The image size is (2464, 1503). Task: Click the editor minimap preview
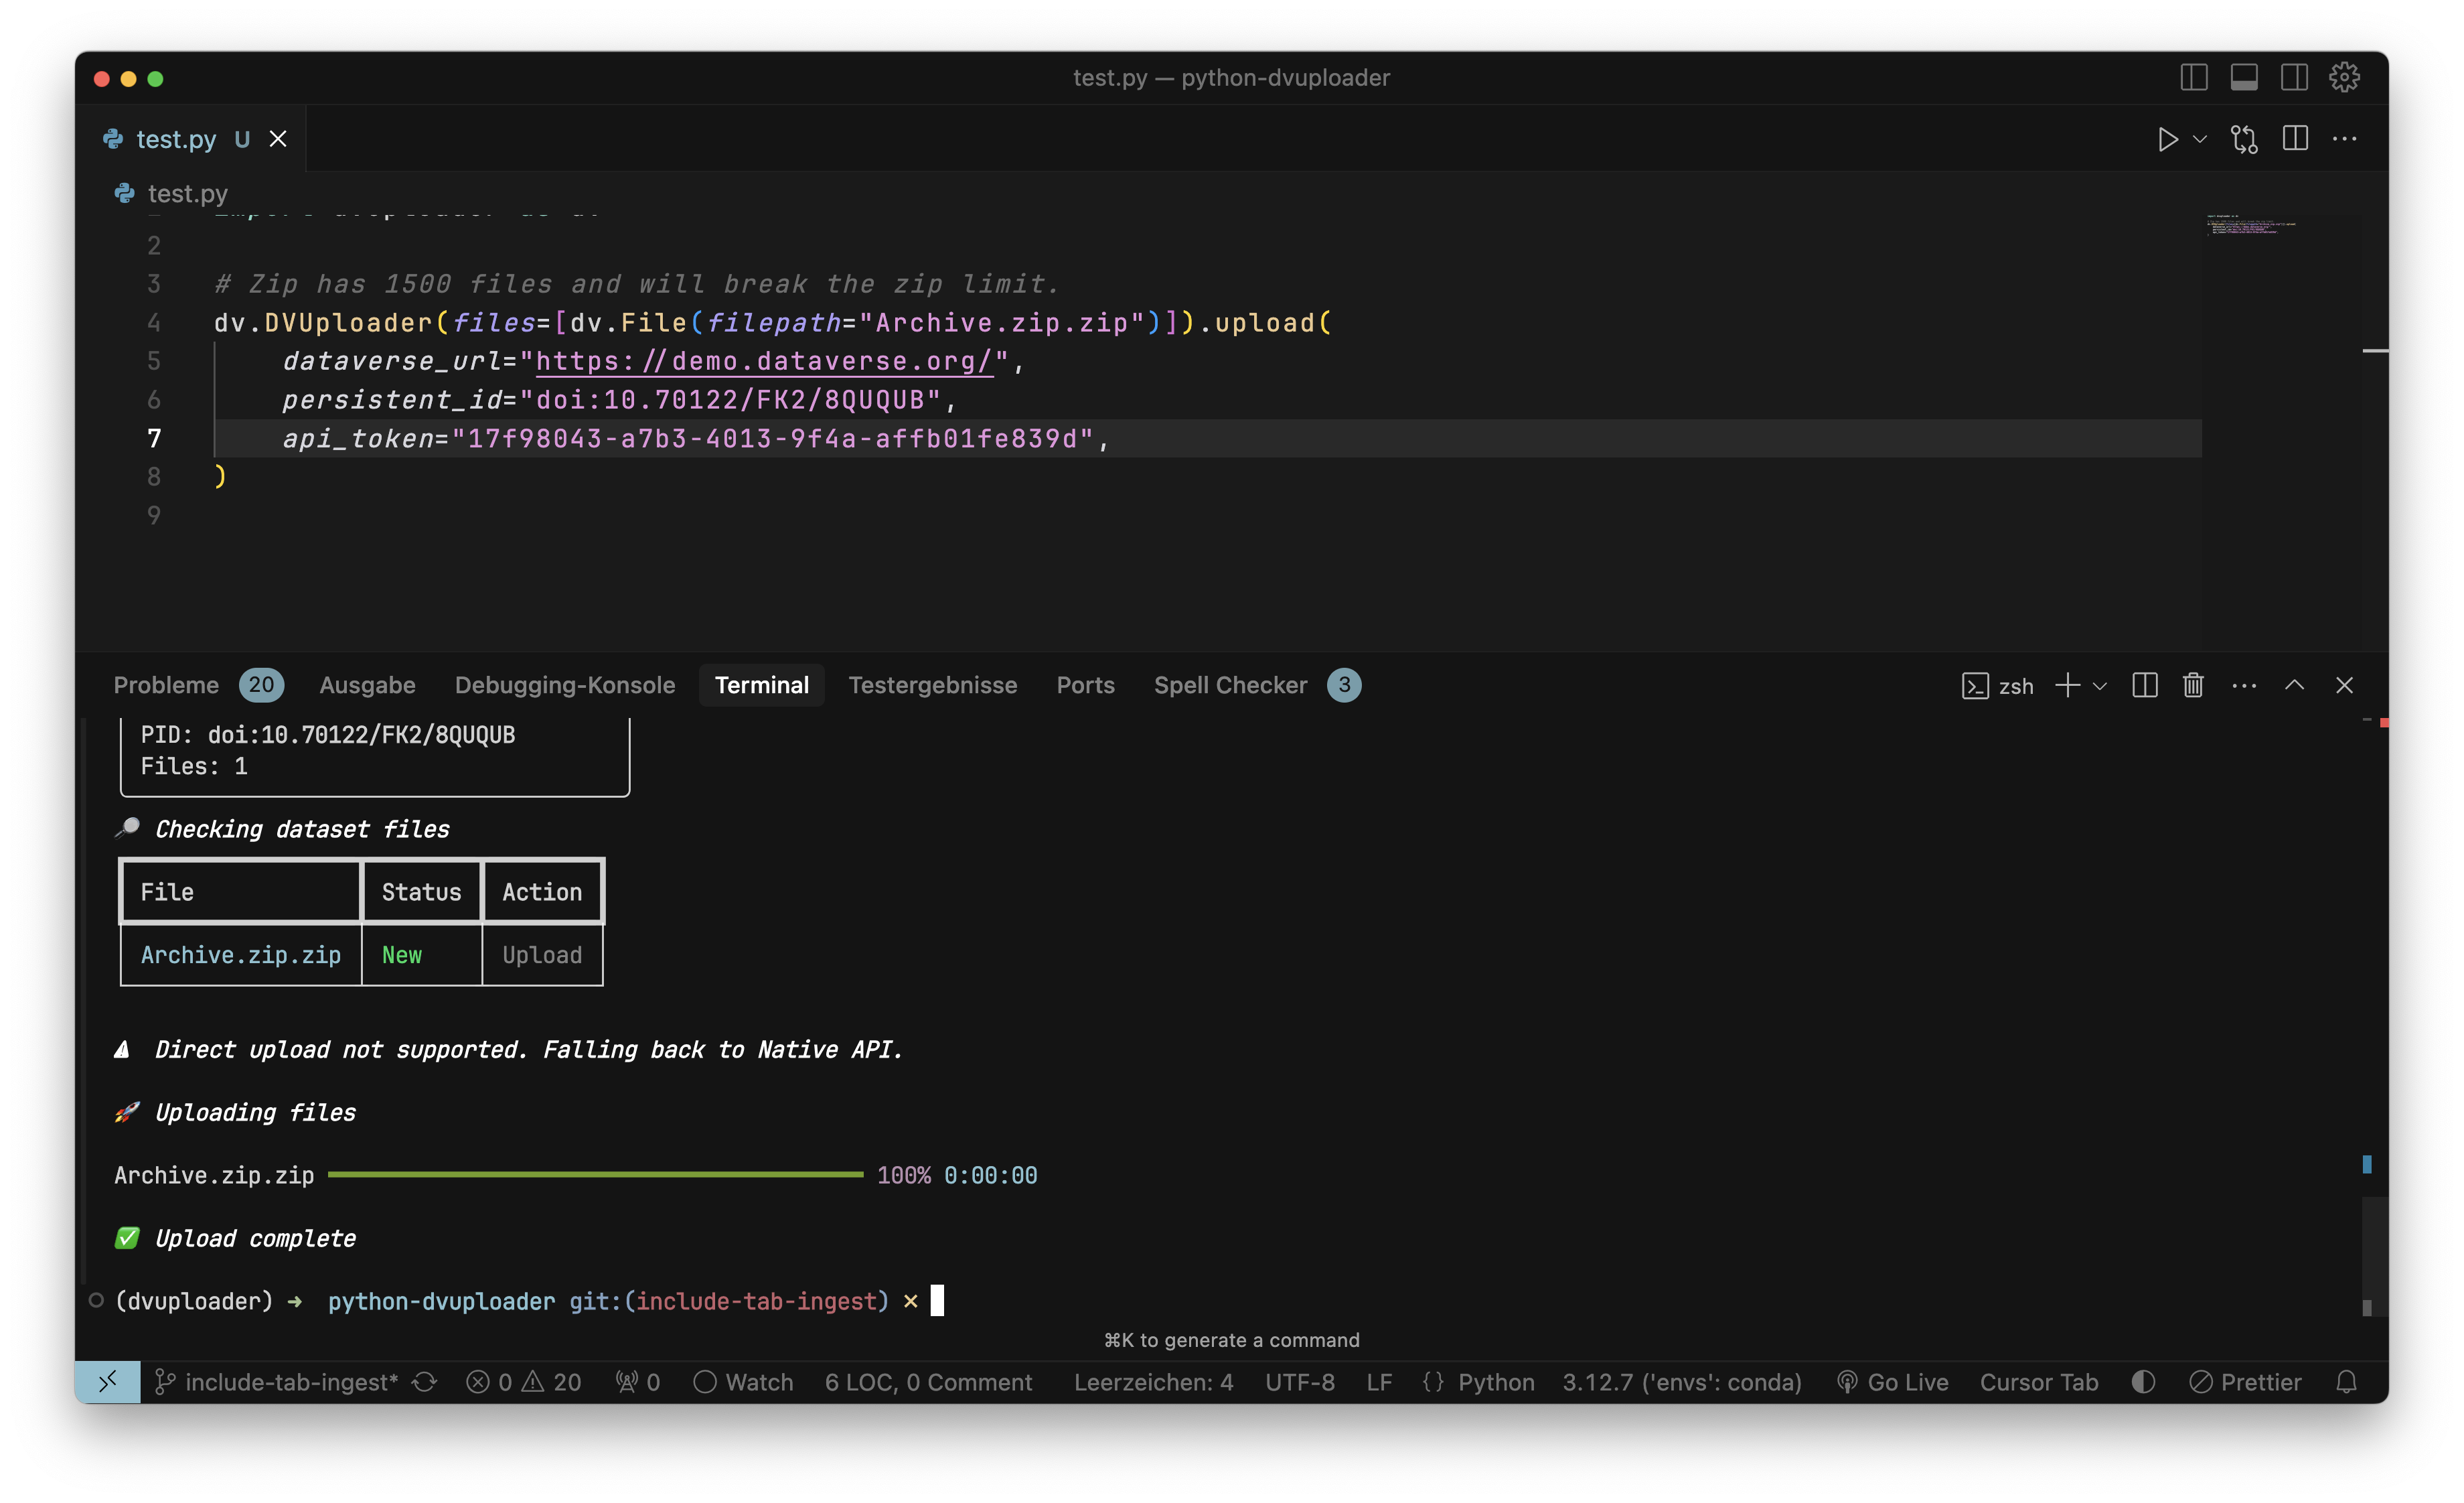[x=2251, y=225]
